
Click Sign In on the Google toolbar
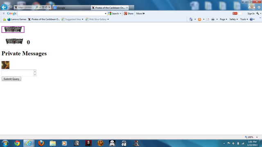pos(251,13)
